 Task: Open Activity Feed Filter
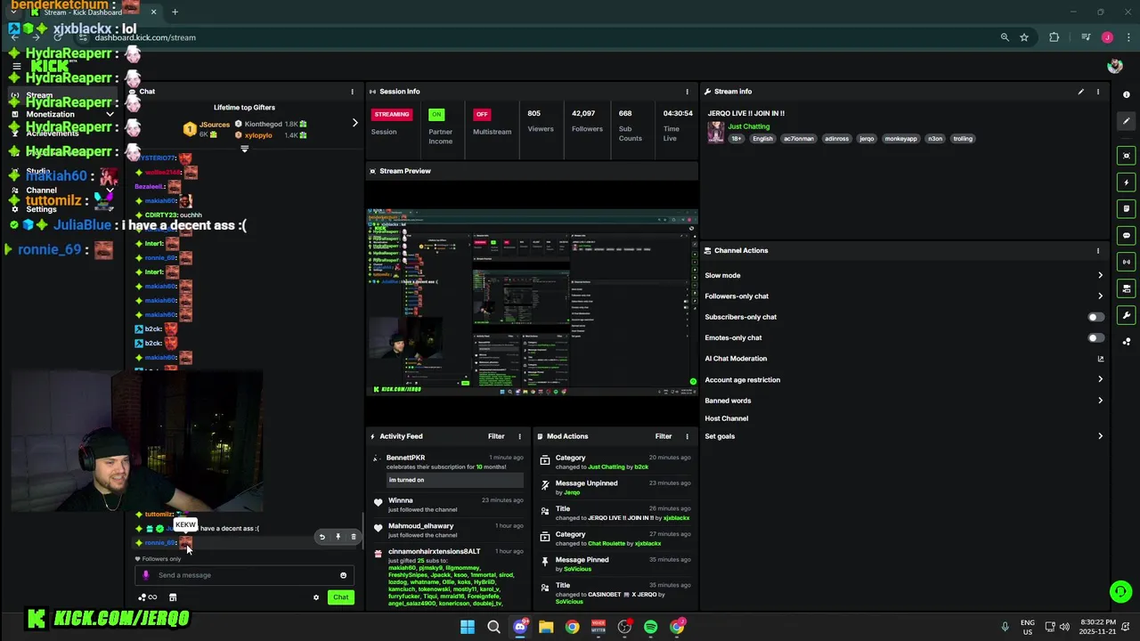point(496,436)
